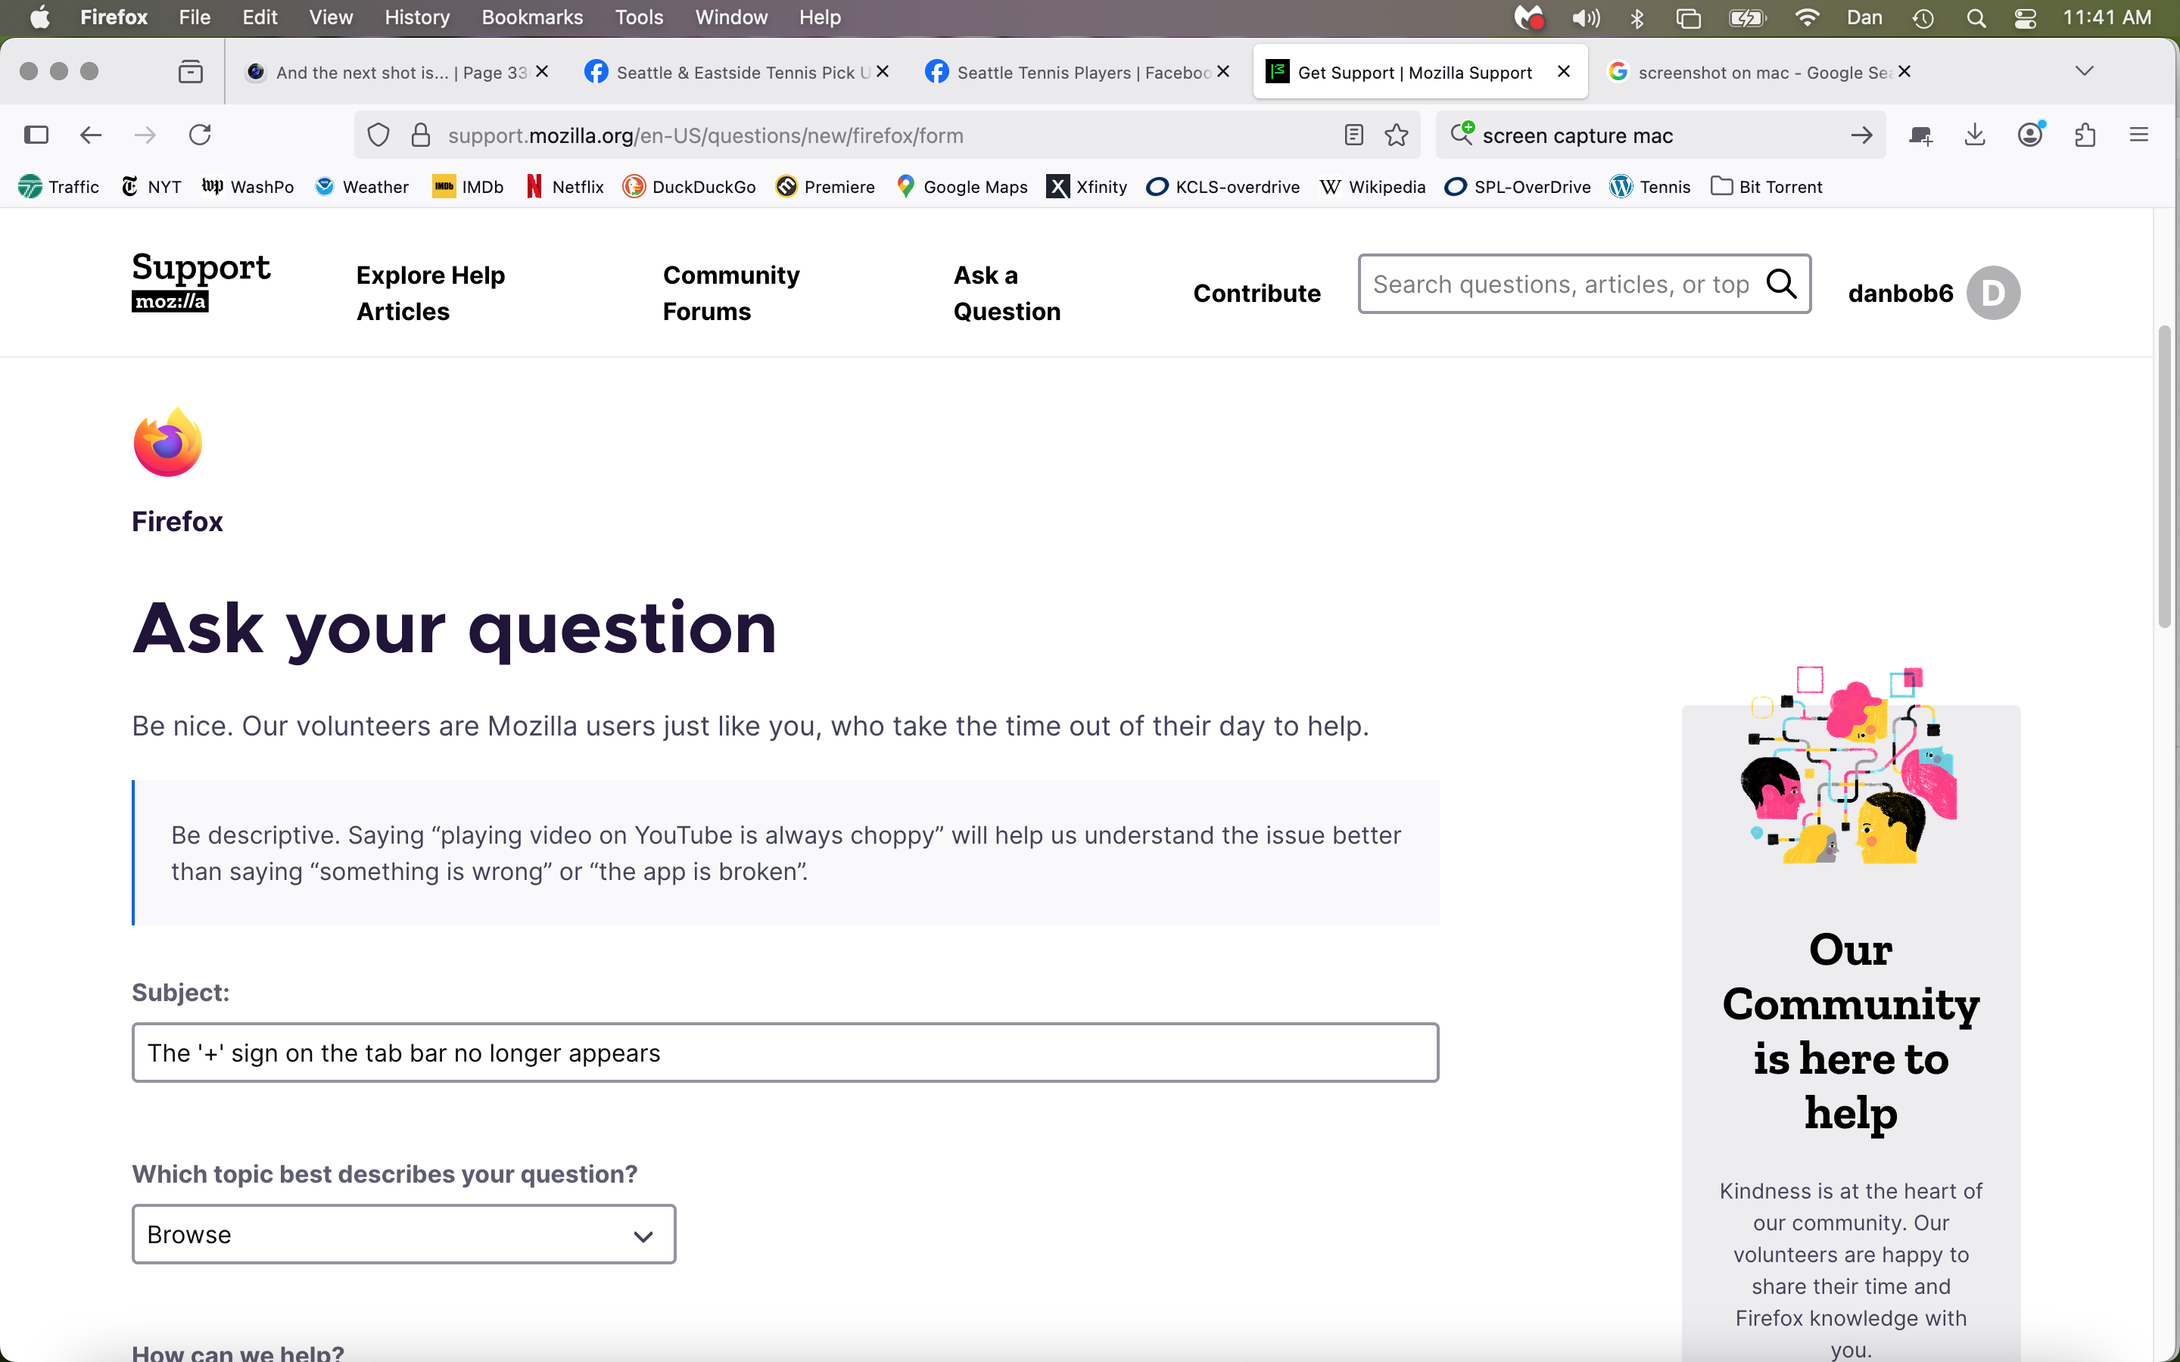Click the synced tabs device icon
Viewport: 2180px width, 1362px height.
click(1920, 135)
